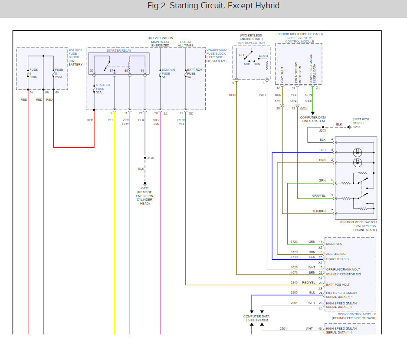Open KEYLESS ENTRY CONTROL MODULE link
The image size is (407, 347).
pos(299,40)
